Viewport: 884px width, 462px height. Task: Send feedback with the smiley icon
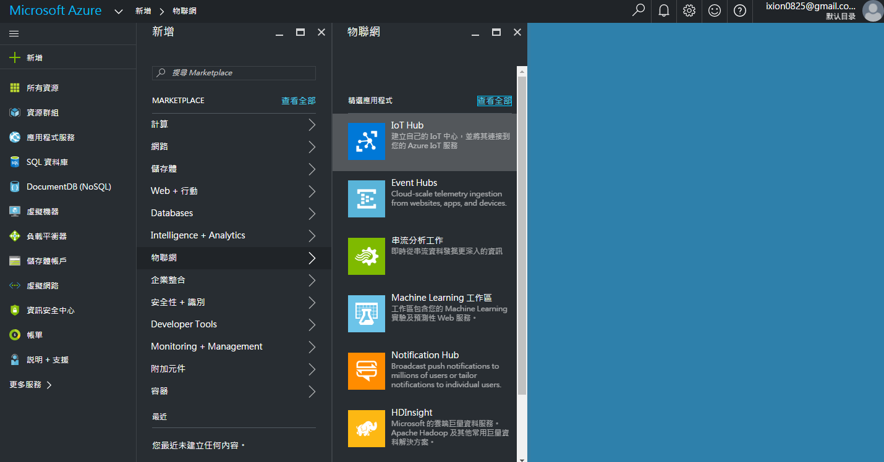(715, 10)
